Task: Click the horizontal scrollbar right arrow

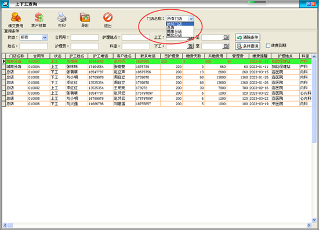Action: (x=309, y=225)
